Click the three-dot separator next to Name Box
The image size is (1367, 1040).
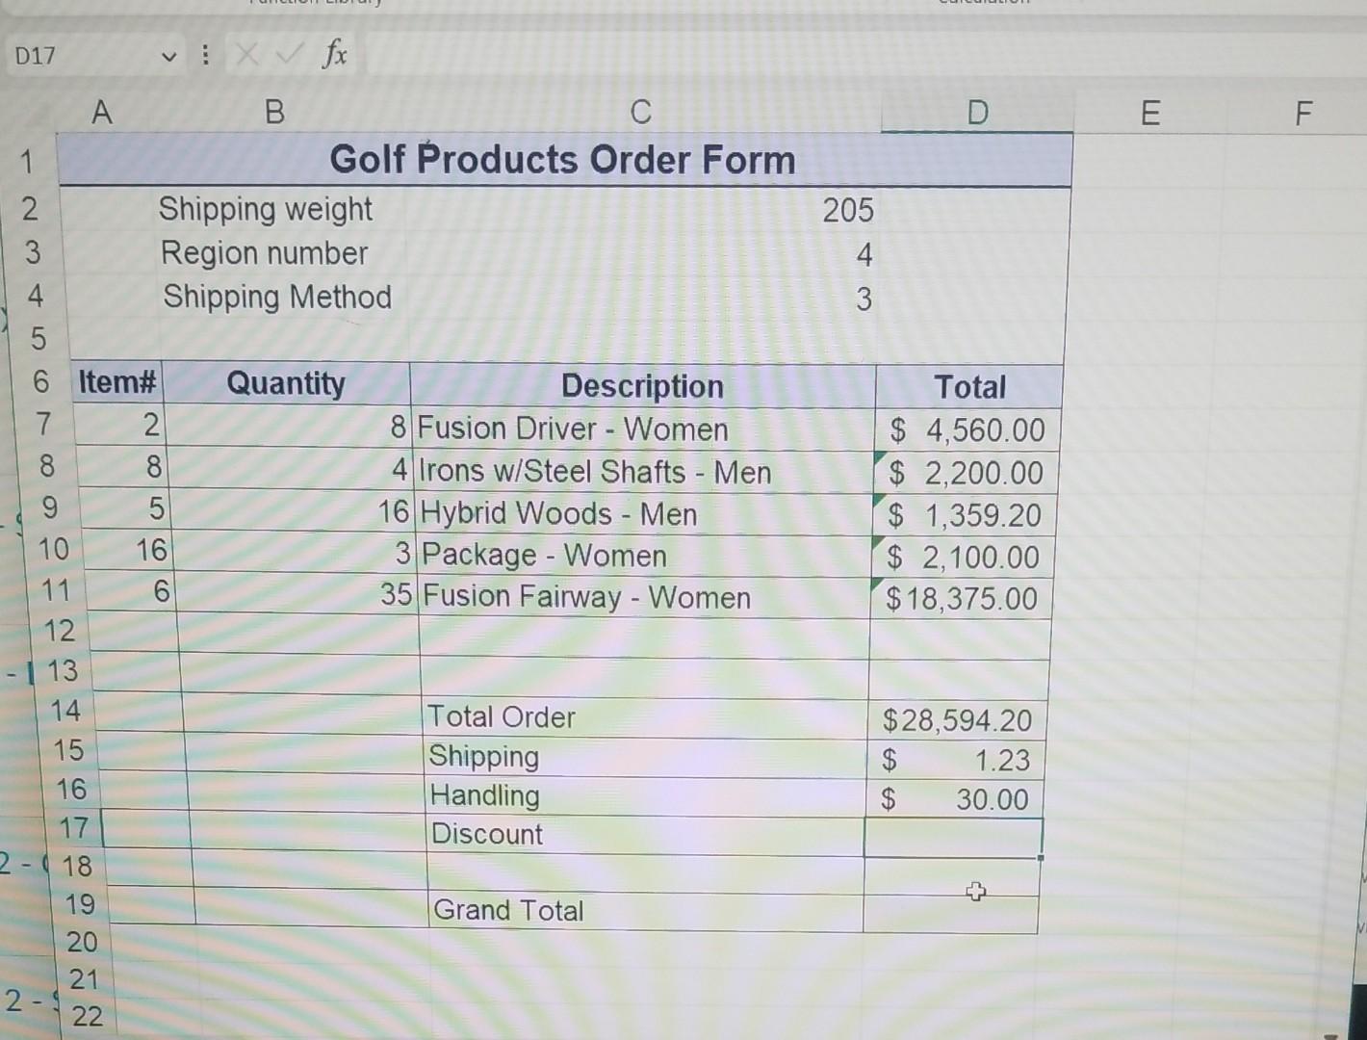pos(203,55)
